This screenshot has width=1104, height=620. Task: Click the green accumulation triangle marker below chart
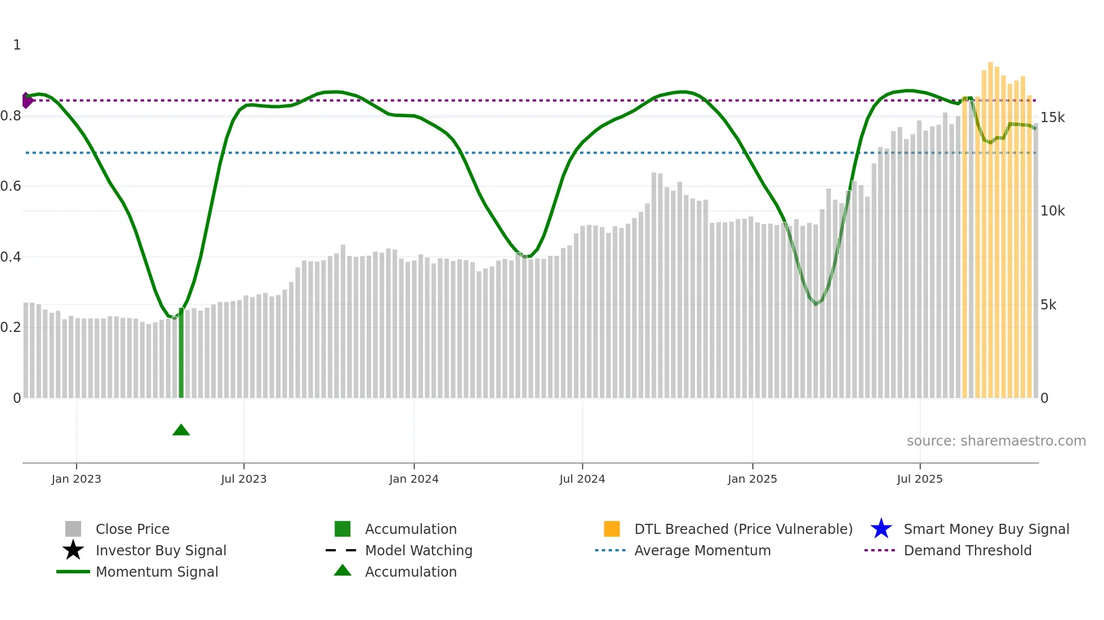[x=181, y=430]
